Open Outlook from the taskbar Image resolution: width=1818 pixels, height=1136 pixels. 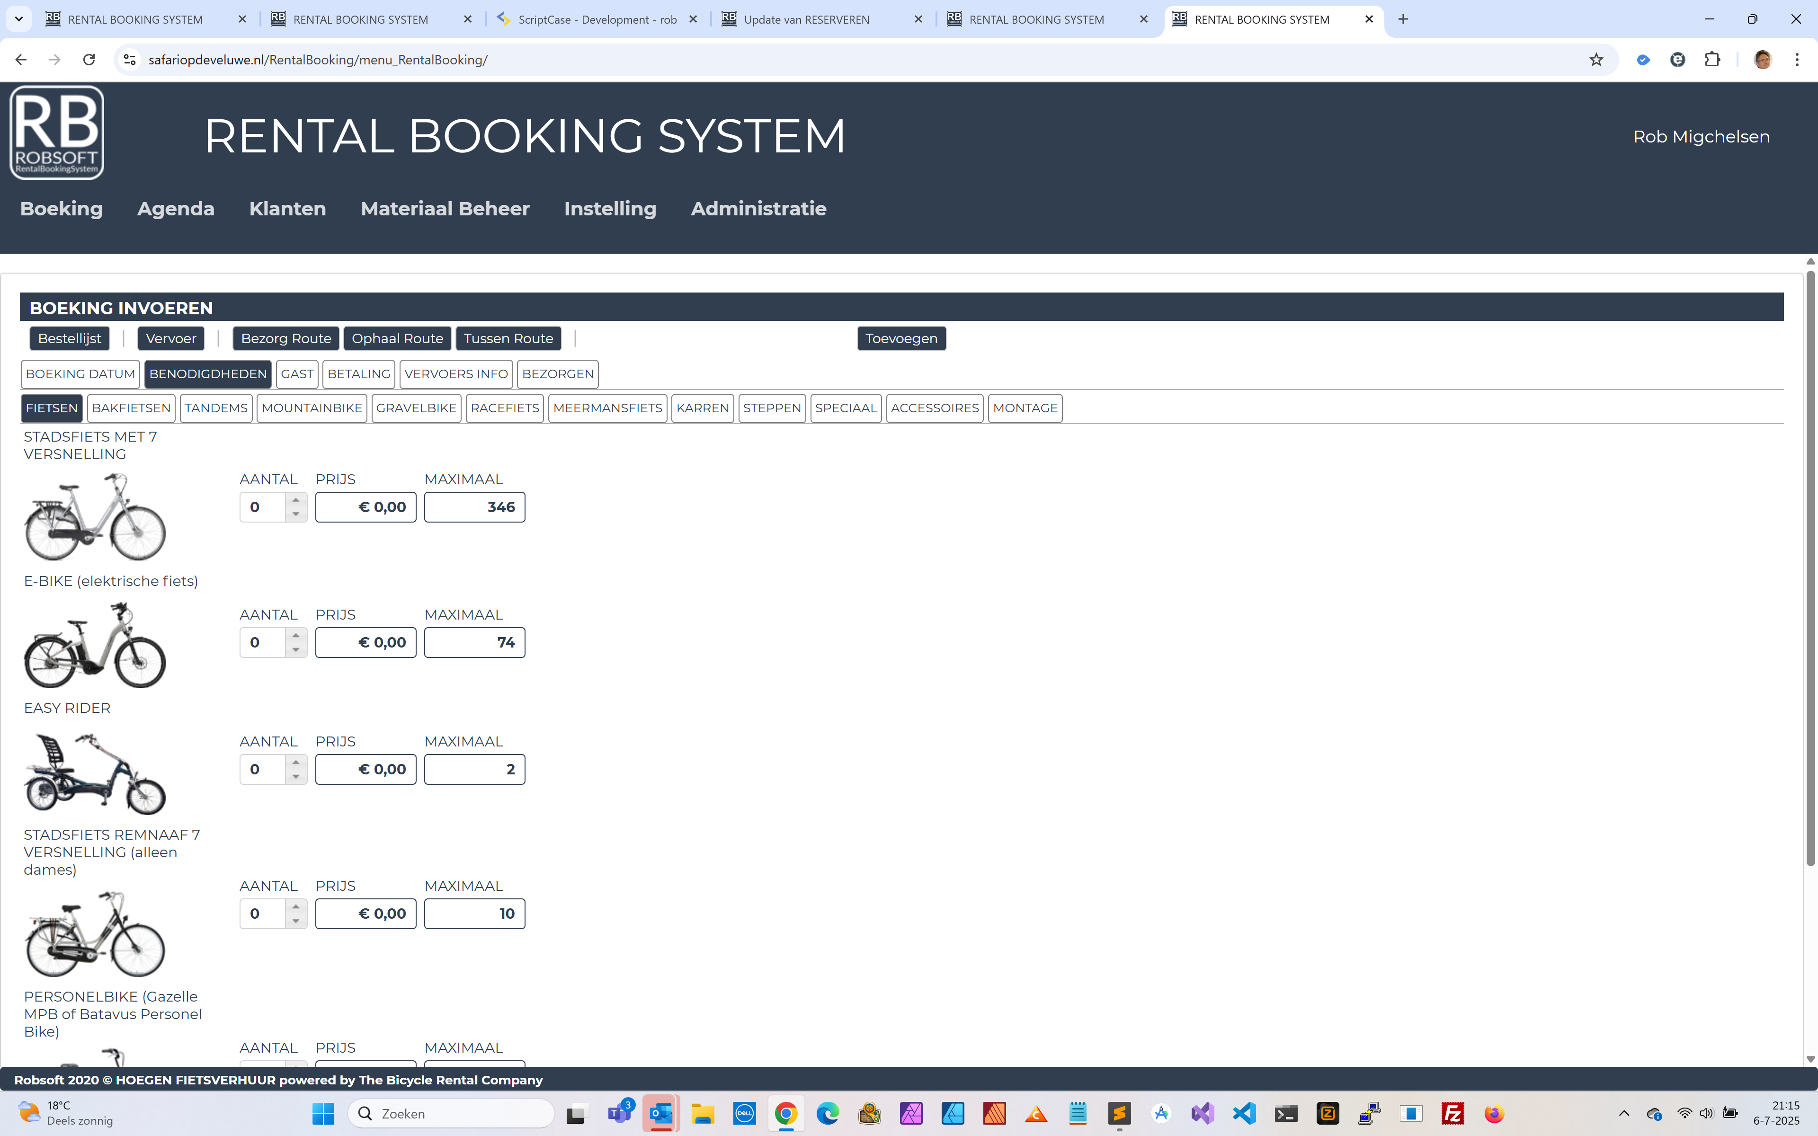(661, 1113)
